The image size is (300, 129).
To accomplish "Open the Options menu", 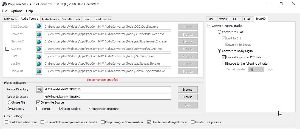I will [16, 11].
